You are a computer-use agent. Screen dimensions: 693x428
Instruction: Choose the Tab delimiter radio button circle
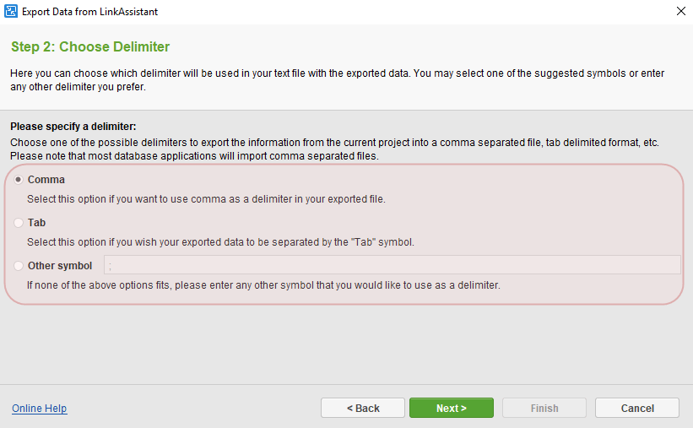[19, 223]
